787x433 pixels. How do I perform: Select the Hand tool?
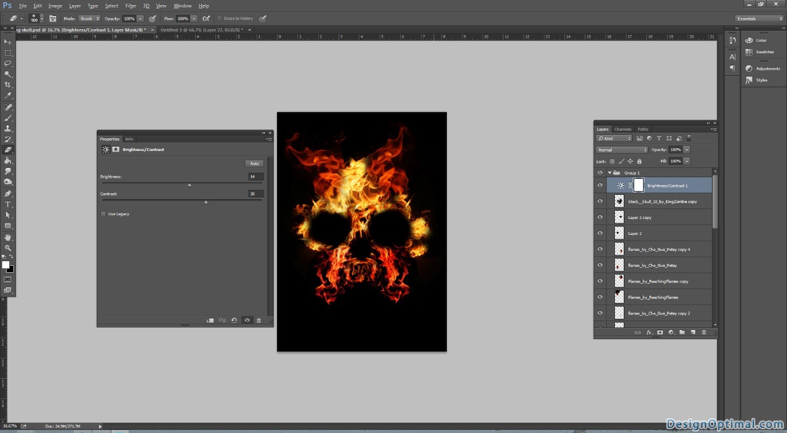click(x=8, y=238)
